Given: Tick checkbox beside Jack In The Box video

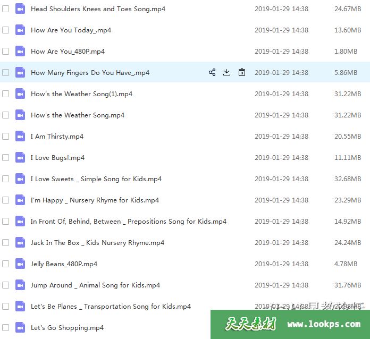Looking at the screenshot, I should [5, 243].
